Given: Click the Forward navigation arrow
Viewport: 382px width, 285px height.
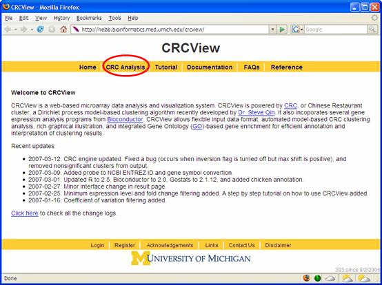Looking at the screenshot, I should point(23,30).
